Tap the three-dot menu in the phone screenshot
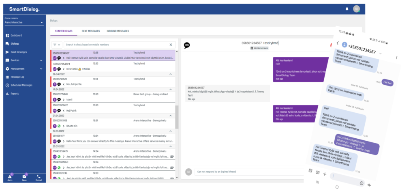The width and height of the screenshot is (415, 189). 396,58
